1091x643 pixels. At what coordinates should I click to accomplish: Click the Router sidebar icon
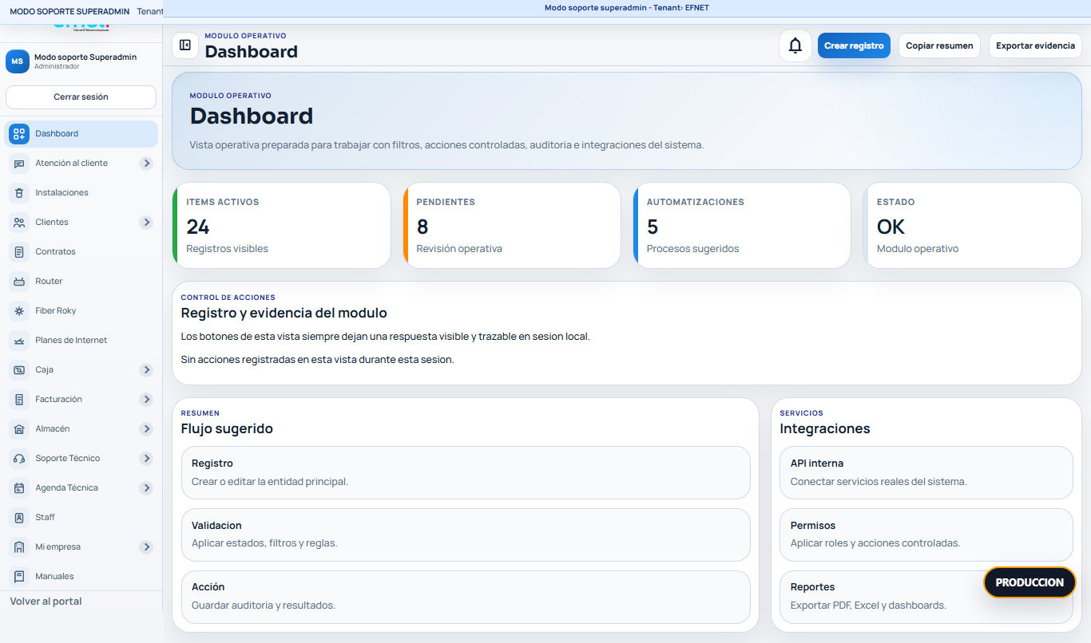click(19, 281)
